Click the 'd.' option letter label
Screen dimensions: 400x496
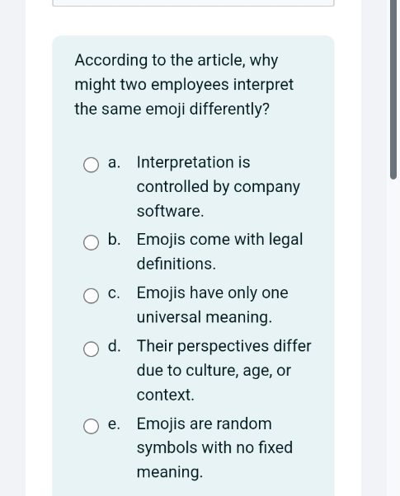pyautogui.click(x=114, y=346)
